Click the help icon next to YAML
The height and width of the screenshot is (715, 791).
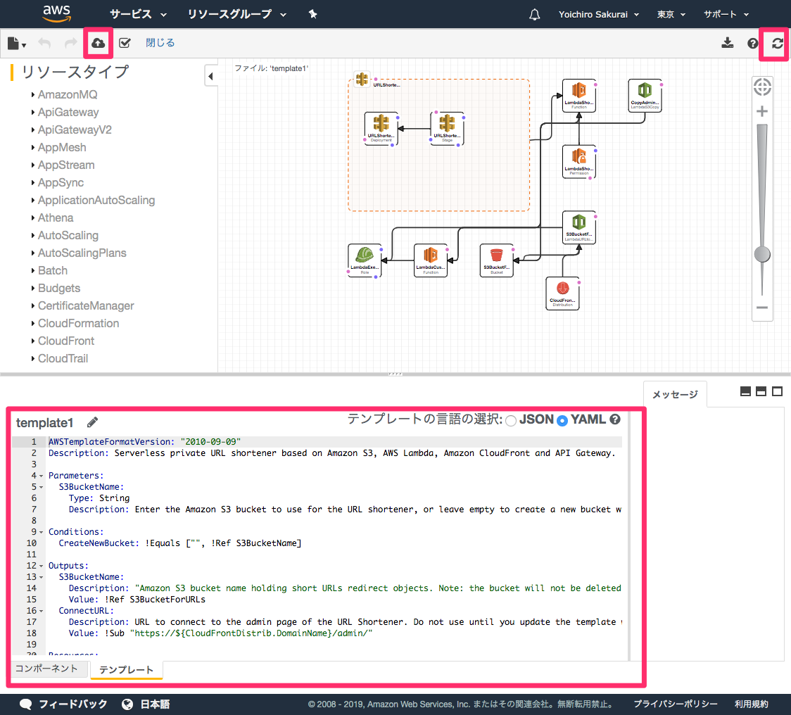coord(615,419)
